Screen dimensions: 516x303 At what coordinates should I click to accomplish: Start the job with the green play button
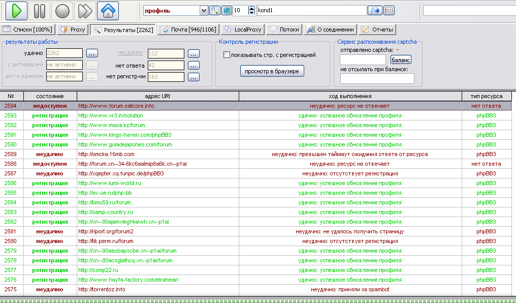(x=16, y=11)
